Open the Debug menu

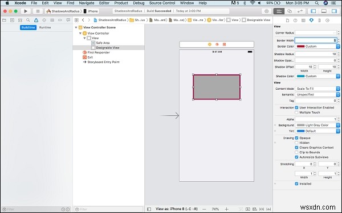click(139, 3)
